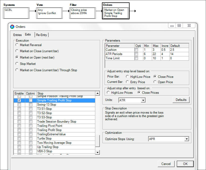Click Cushion default value 2.5
The width and height of the screenshot is (206, 170).
[x=179, y=50]
